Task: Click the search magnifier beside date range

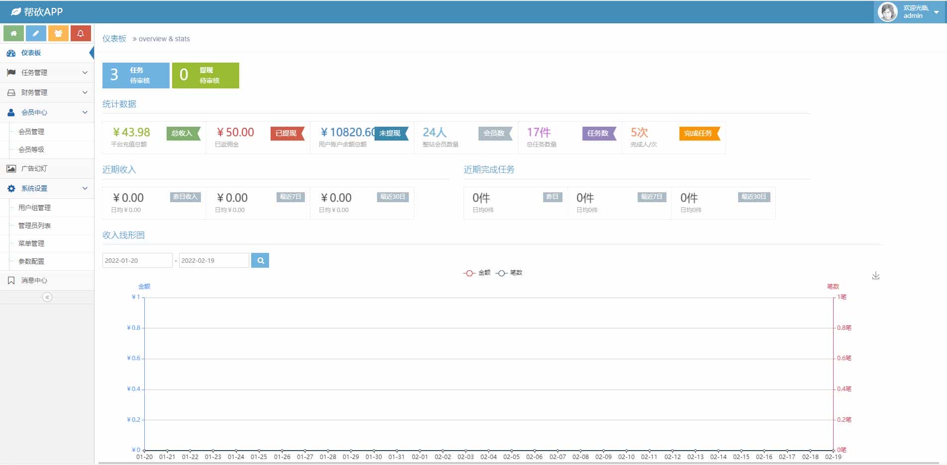Action: [260, 260]
